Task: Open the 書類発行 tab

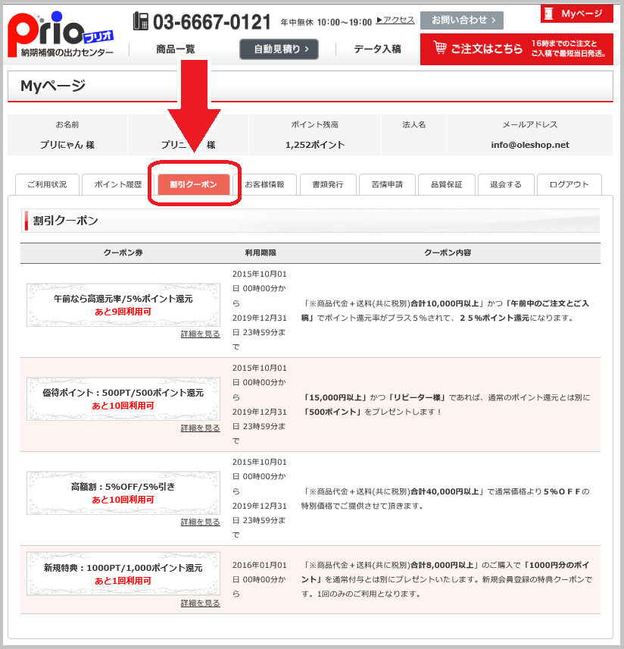Action: click(328, 184)
